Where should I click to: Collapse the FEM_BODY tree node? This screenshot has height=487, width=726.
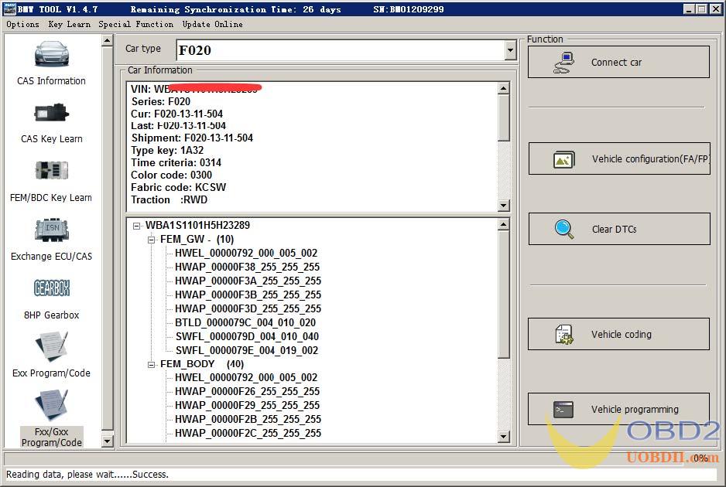pos(152,364)
